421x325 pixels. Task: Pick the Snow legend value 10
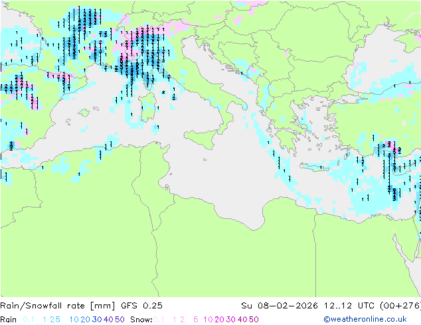click(x=208, y=320)
